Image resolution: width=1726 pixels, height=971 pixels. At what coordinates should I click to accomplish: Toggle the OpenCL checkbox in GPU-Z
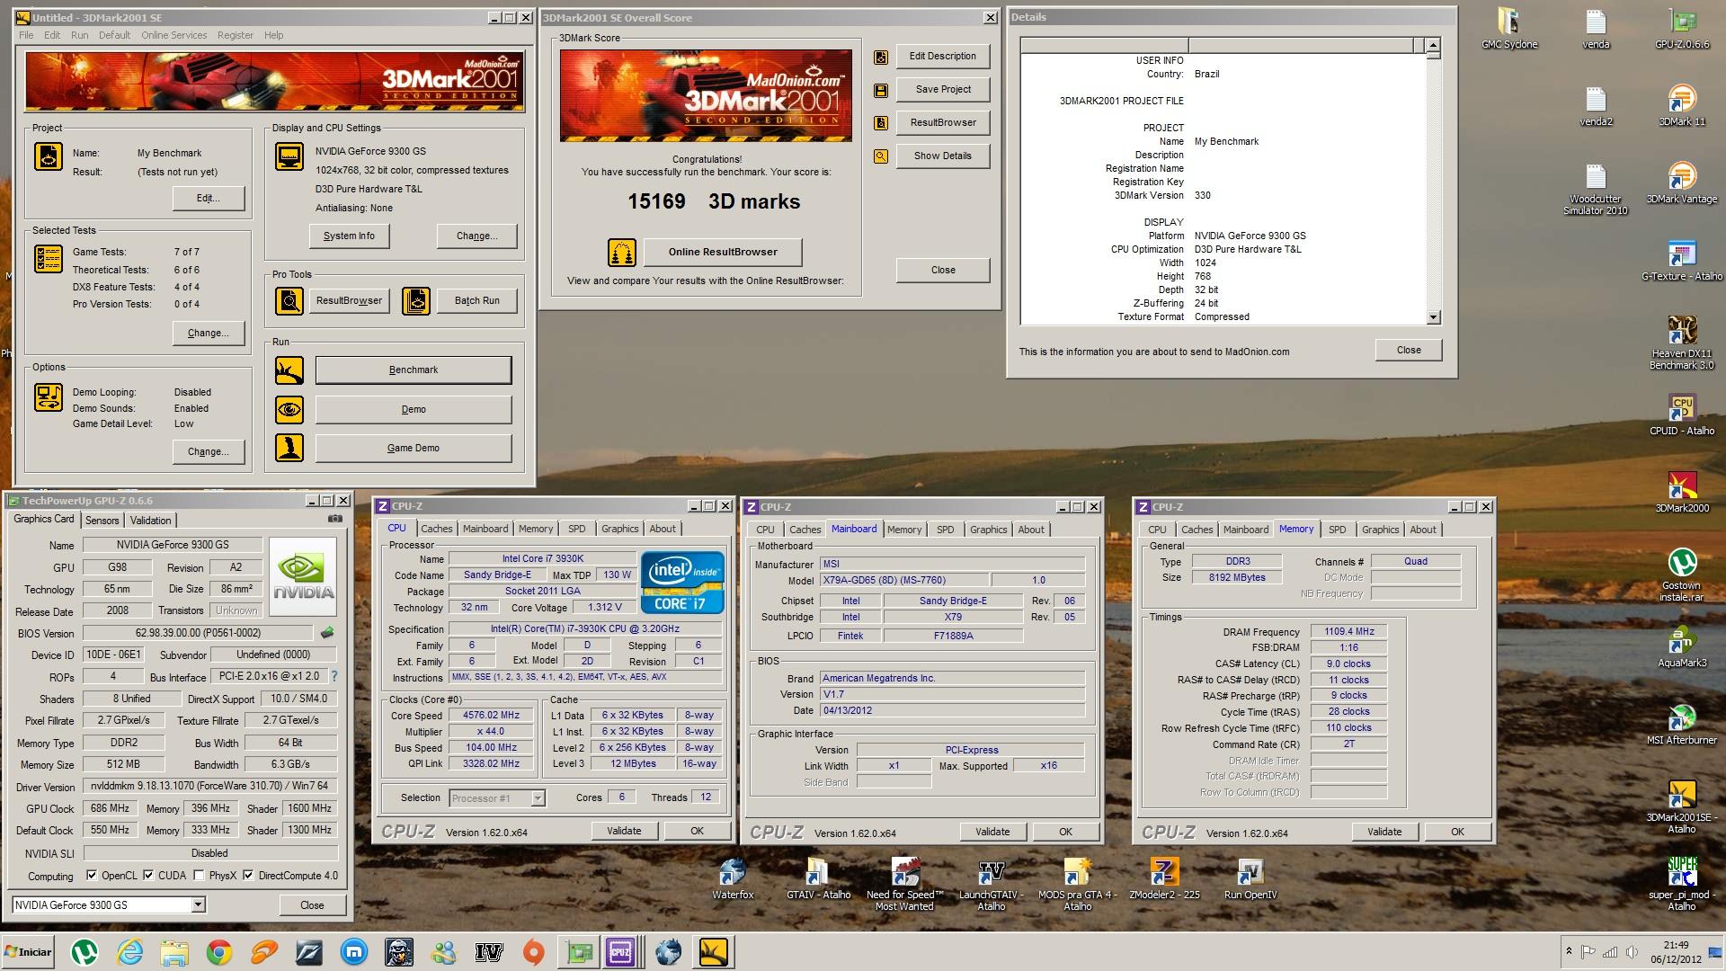tap(92, 875)
